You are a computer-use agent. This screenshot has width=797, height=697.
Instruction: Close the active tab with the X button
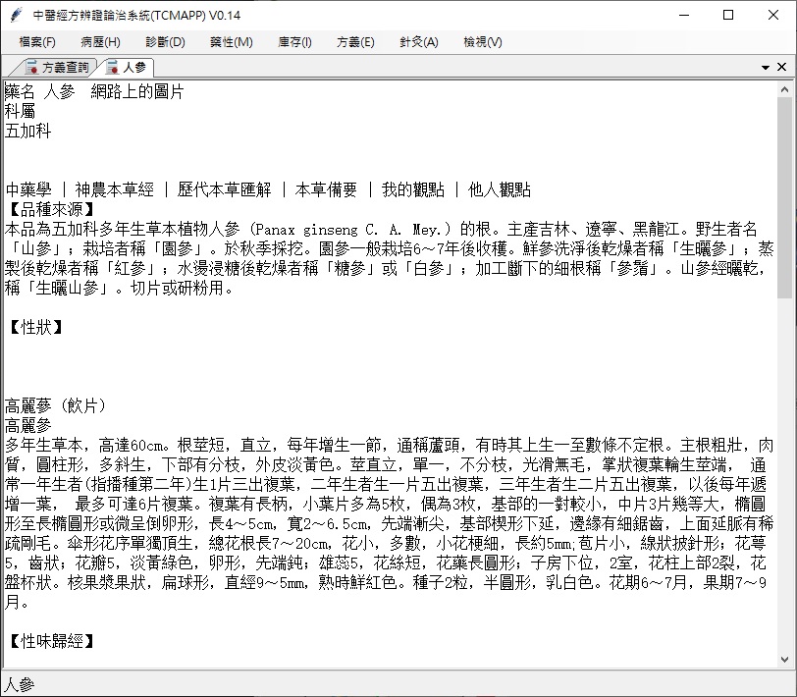(x=782, y=68)
